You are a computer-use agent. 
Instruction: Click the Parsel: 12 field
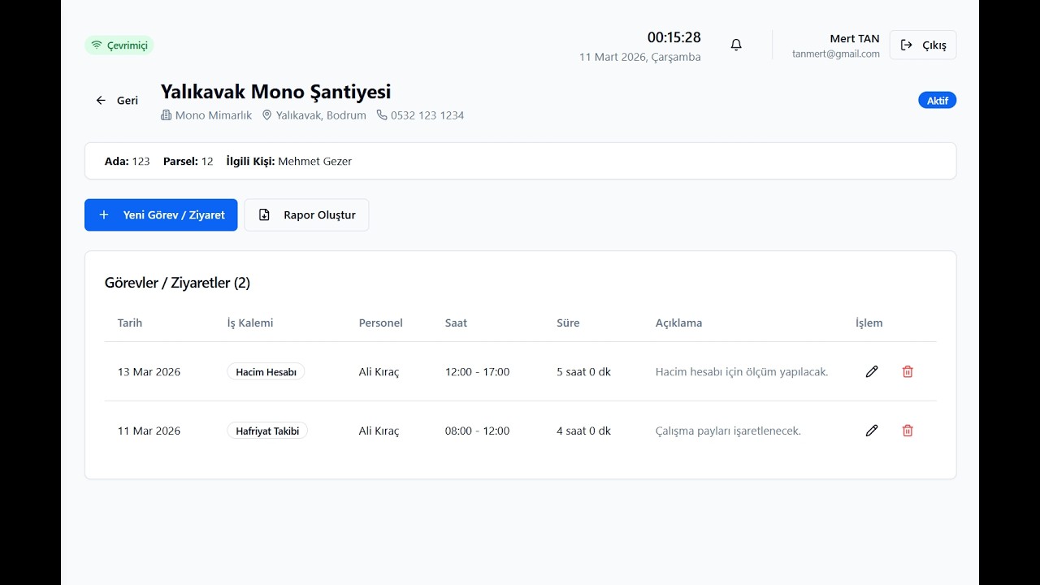click(x=188, y=161)
